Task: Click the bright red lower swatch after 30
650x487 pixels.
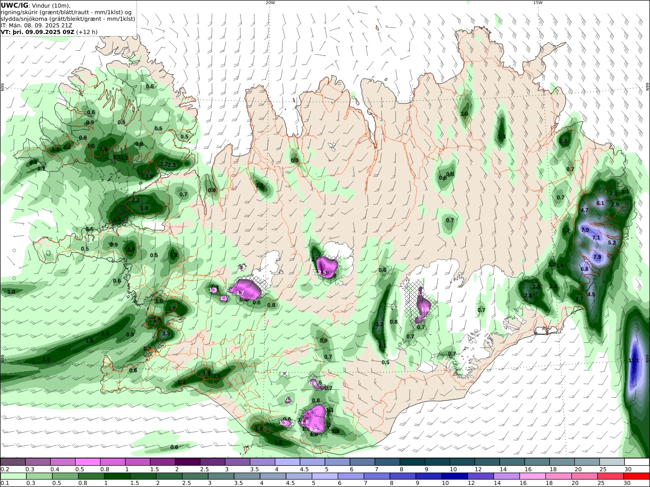Action: coord(636,476)
